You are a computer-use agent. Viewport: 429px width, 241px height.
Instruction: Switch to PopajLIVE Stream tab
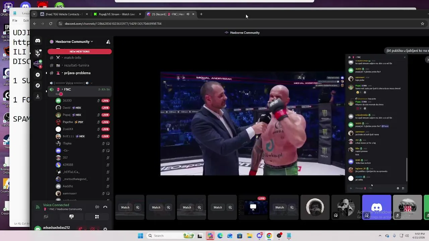(x=117, y=14)
